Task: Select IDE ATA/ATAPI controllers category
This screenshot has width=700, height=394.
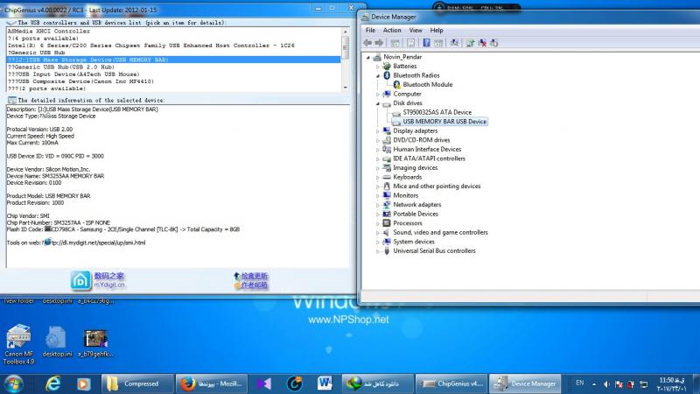Action: point(429,158)
